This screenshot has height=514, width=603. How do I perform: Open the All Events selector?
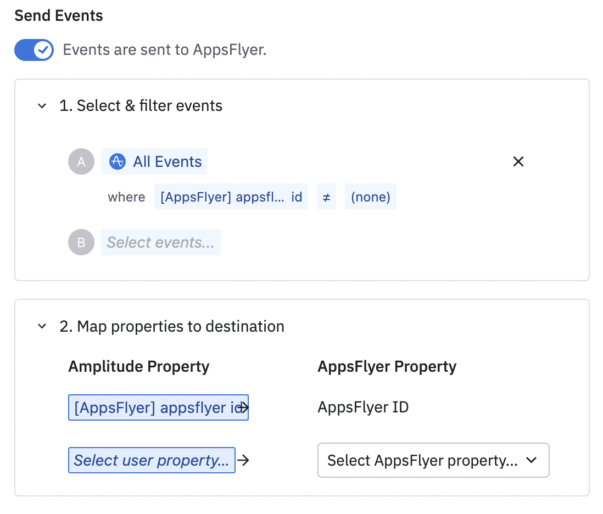click(167, 161)
